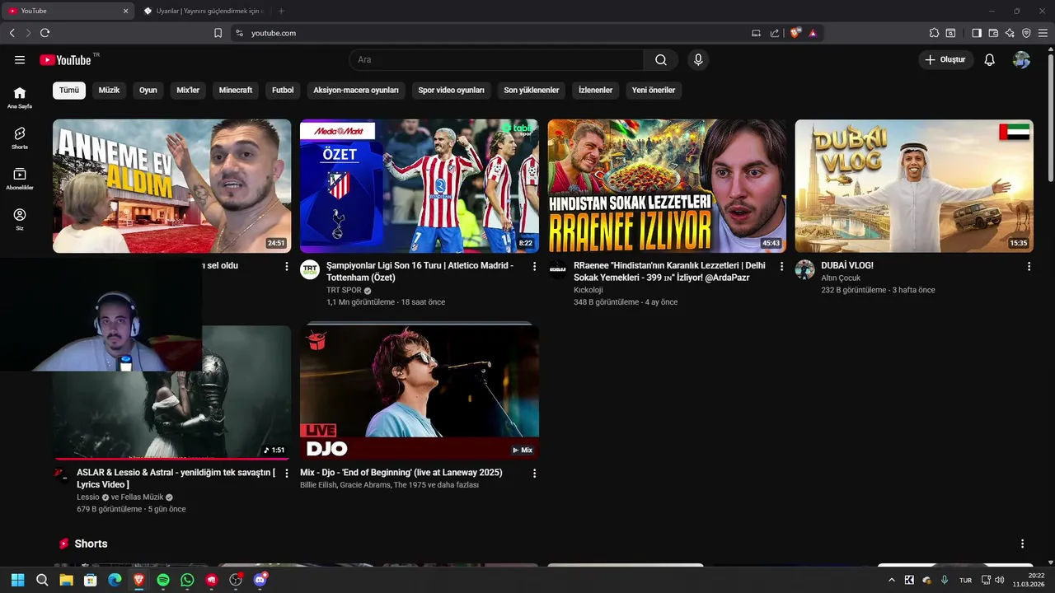Reload the page in browser toolbar
The image size is (1055, 593).
click(45, 33)
